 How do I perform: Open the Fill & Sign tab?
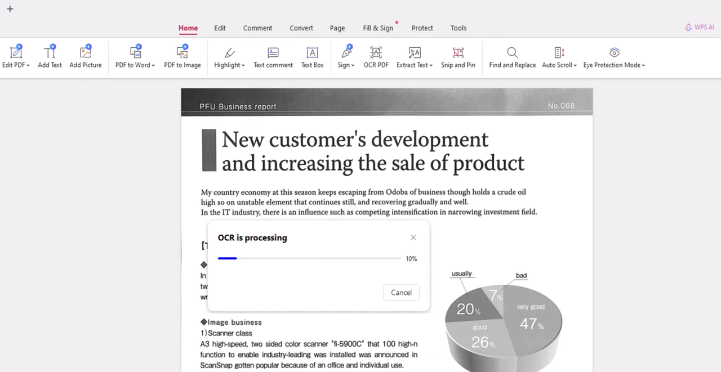378,28
